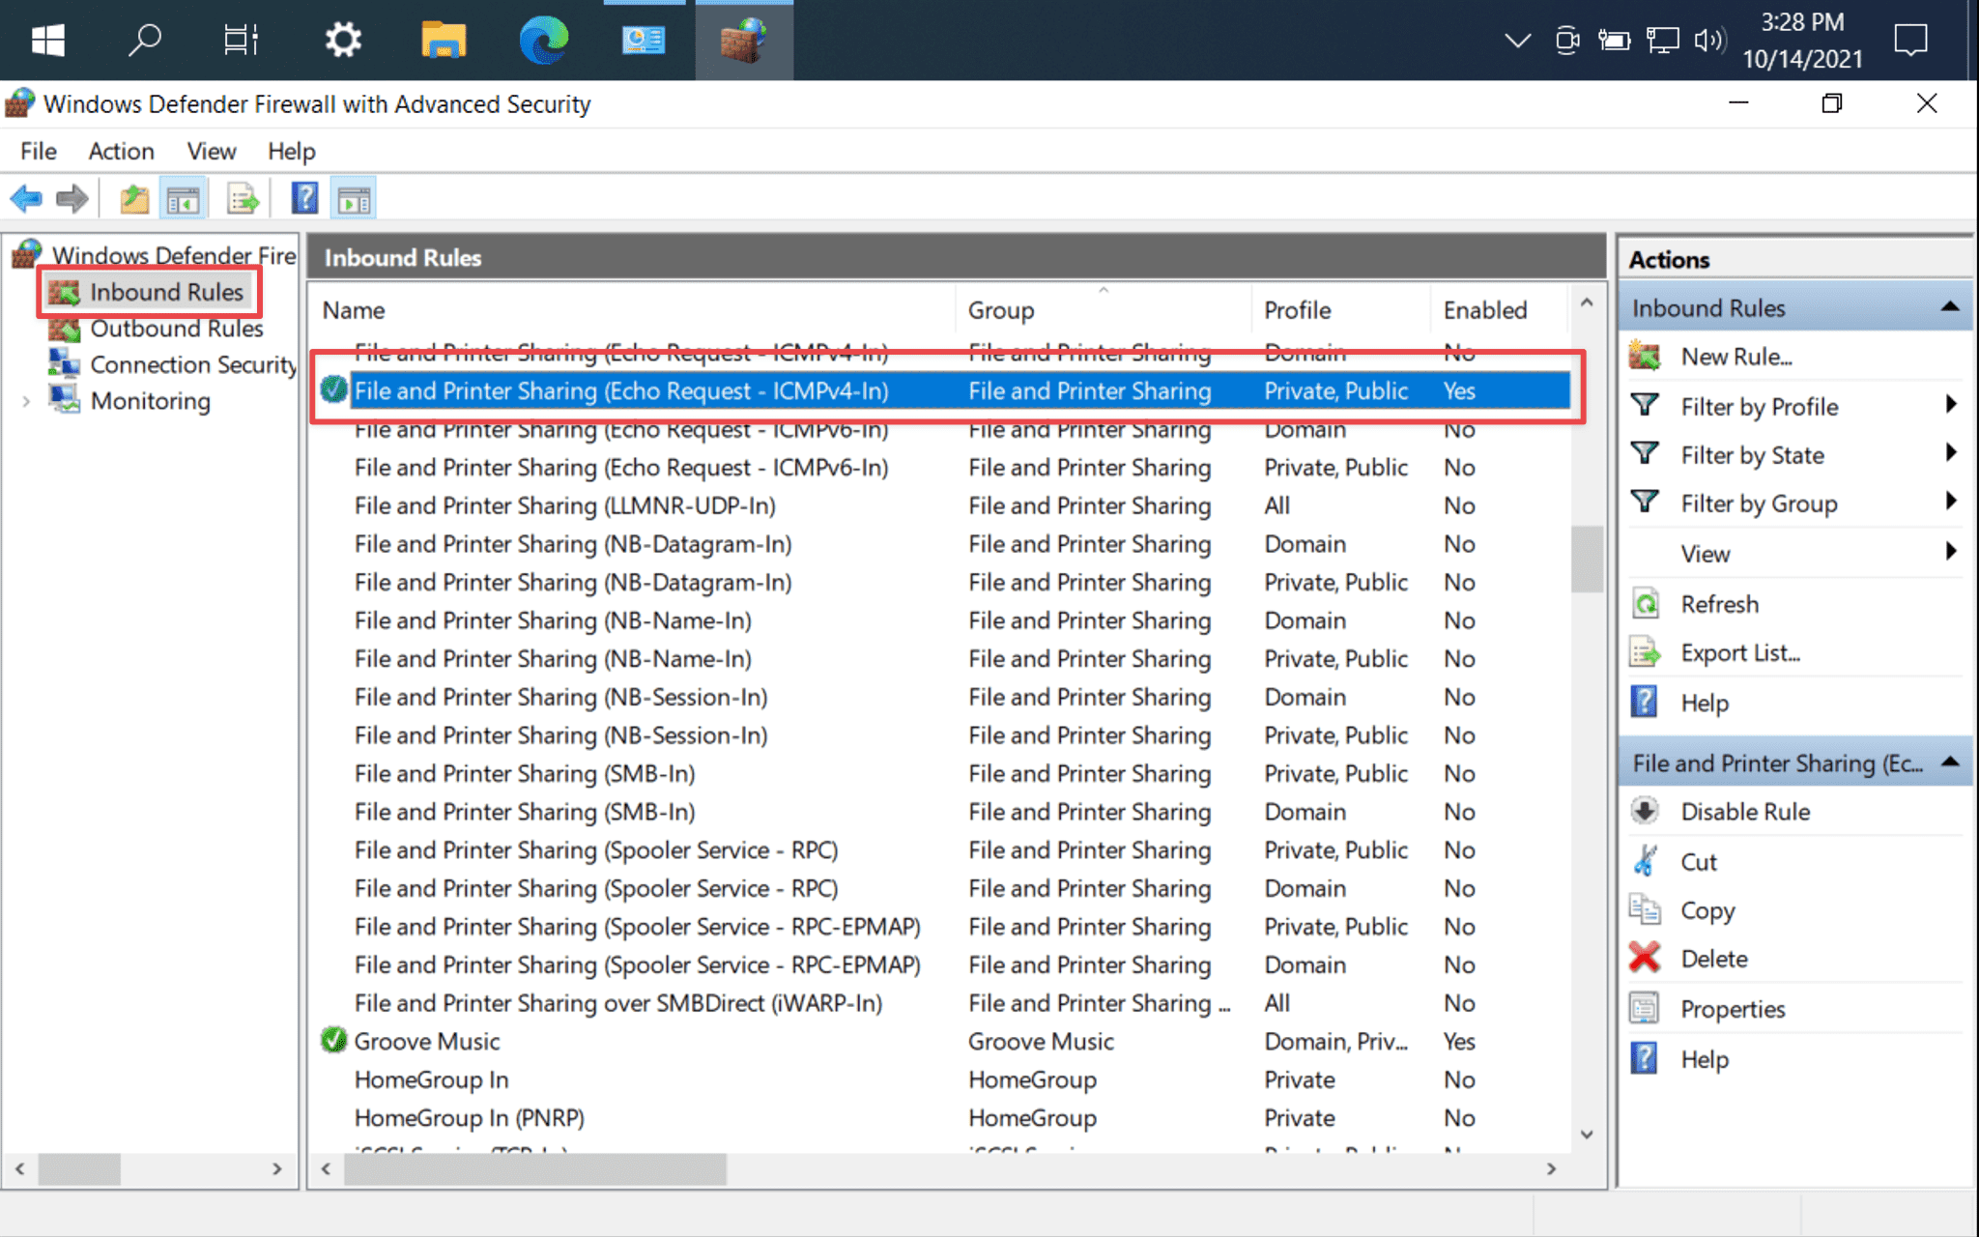Click the tree pane horizontal scrollbar thumb
1979x1237 pixels.
pyautogui.click(x=79, y=1168)
